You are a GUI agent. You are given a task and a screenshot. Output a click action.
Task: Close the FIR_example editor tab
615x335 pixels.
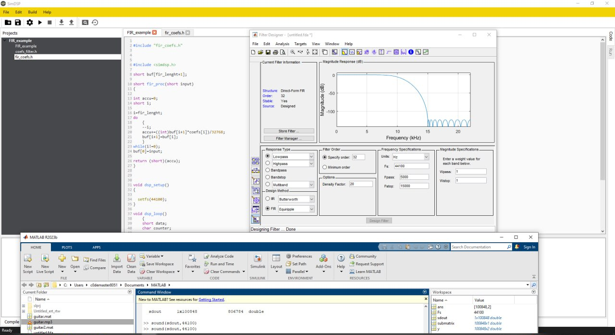[x=154, y=33]
